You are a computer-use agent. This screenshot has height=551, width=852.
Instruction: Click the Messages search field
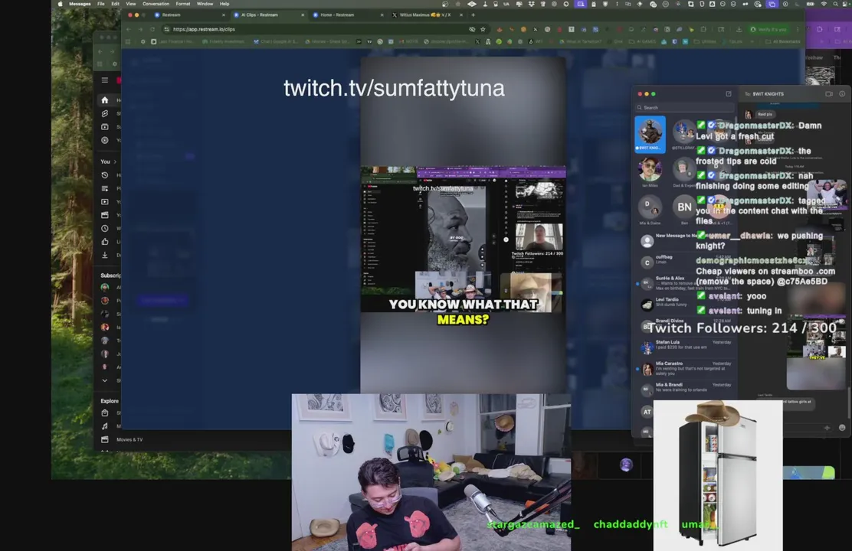coord(684,107)
